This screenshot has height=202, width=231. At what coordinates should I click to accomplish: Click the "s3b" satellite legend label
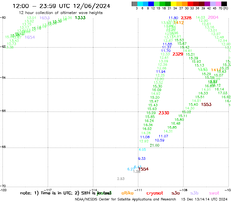point(194,193)
